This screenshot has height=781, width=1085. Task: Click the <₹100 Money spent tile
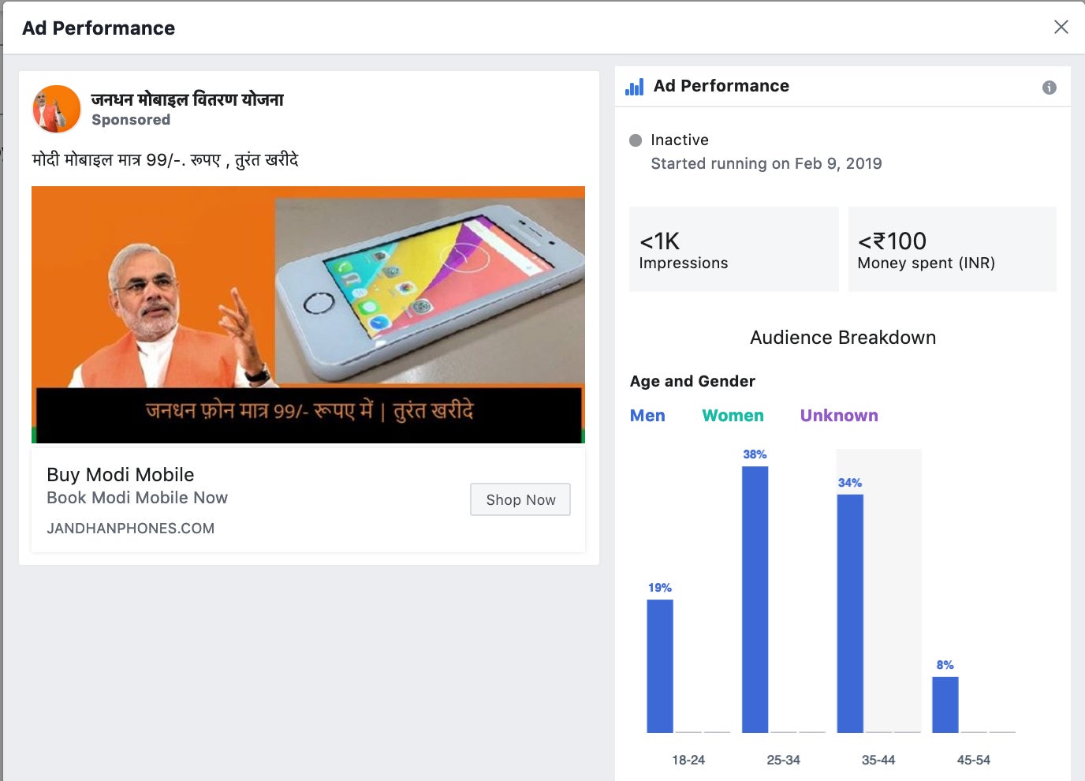click(x=953, y=249)
